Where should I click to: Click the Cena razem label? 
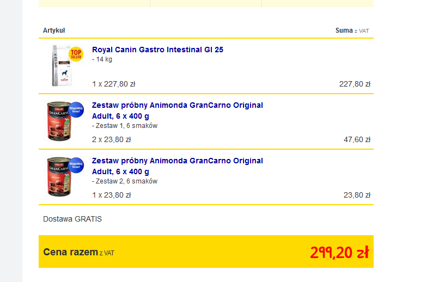pos(70,252)
